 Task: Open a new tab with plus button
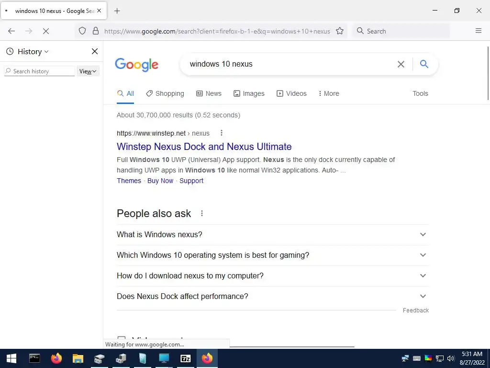[117, 11]
